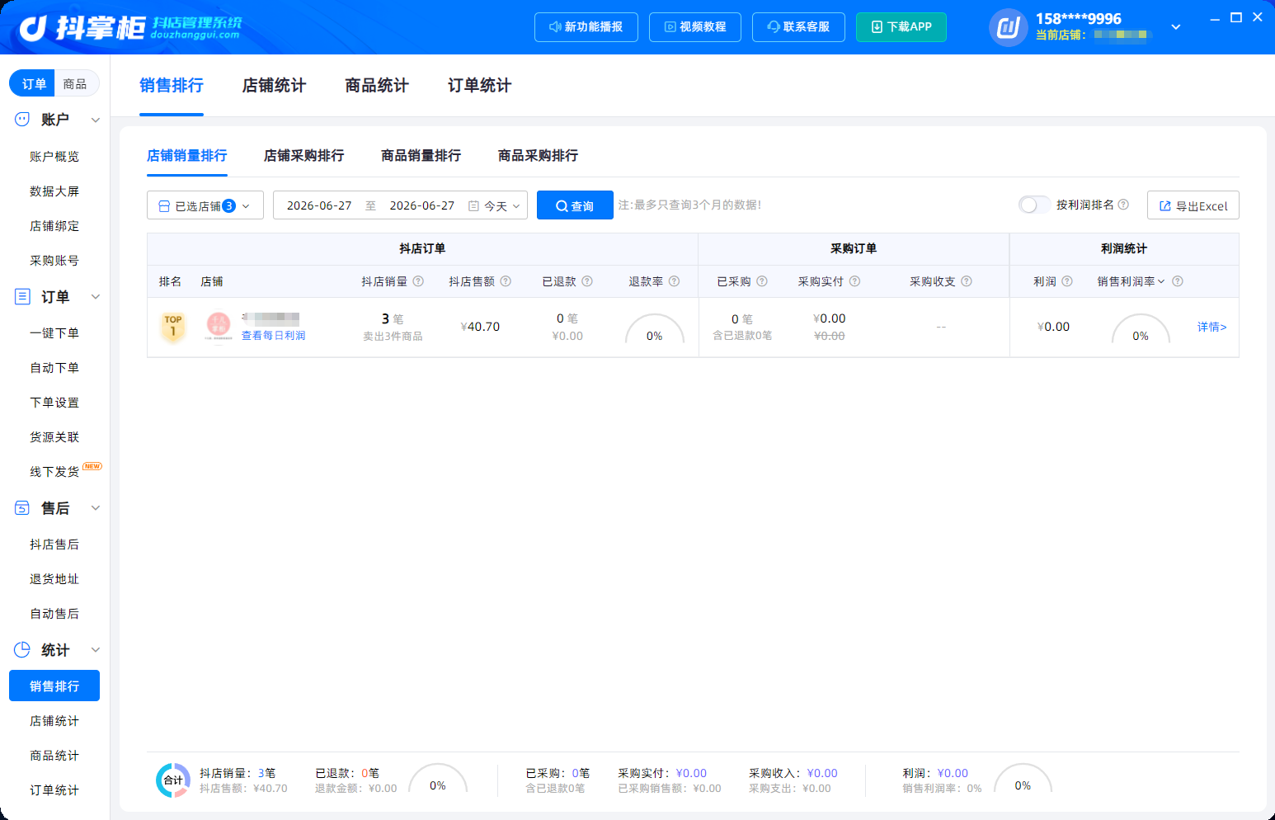1275x820 pixels.
Task: Click the 售后 section icon in sidebar
Action: [22, 508]
